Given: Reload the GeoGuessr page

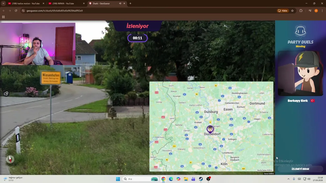Looking at the screenshot, I should click(16, 11).
